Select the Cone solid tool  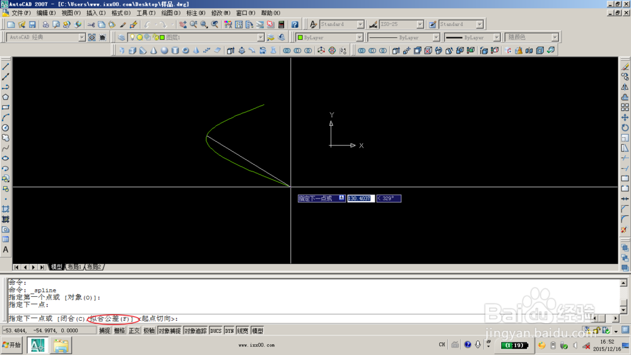coord(154,51)
